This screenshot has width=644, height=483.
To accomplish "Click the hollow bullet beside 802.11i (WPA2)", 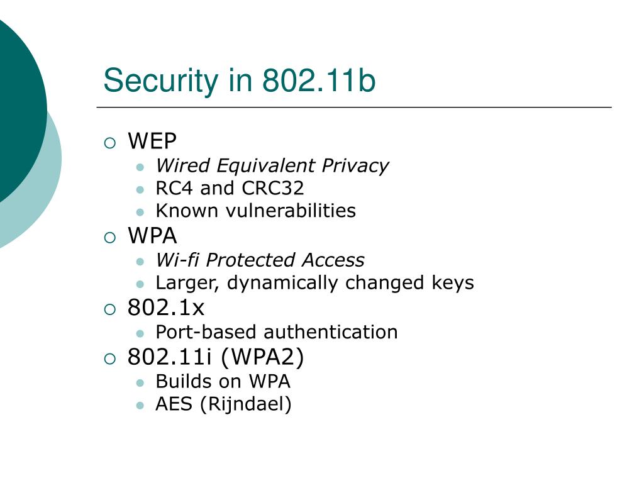I will 110,358.
